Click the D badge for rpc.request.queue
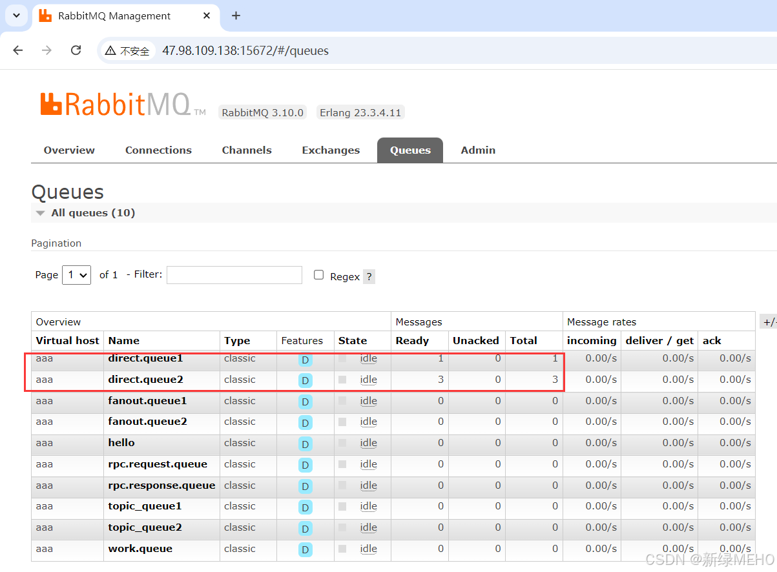Image resolution: width=777 pixels, height=572 pixels. (x=305, y=465)
